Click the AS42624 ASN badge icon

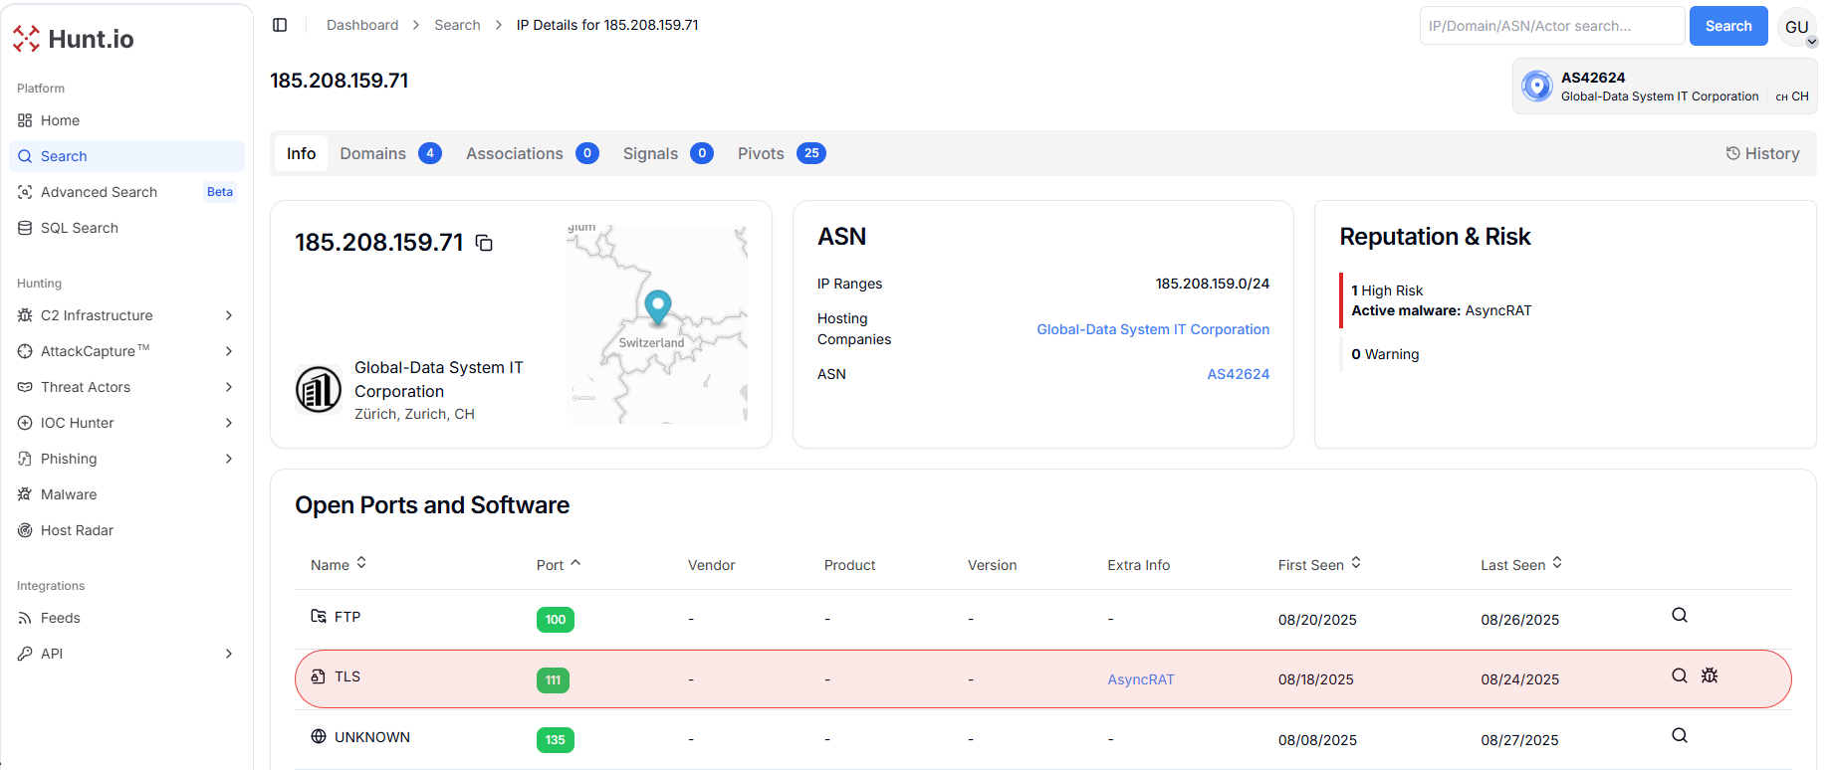coord(1537,87)
